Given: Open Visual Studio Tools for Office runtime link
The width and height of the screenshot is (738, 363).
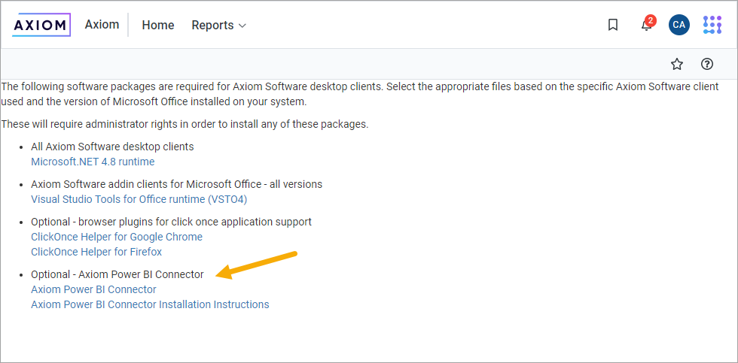Looking at the screenshot, I should coord(139,199).
